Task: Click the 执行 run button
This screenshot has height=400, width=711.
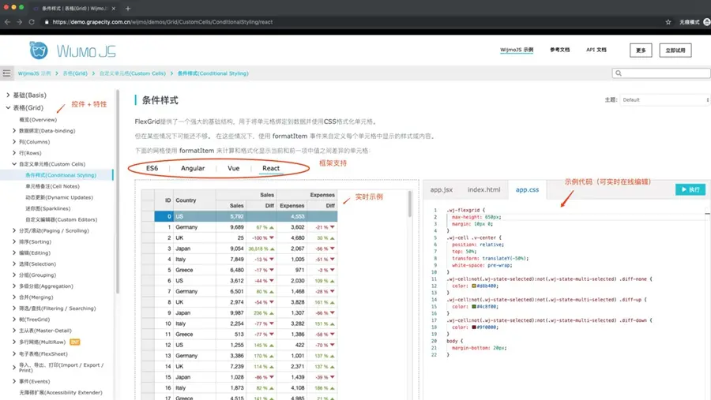Action: coord(690,189)
